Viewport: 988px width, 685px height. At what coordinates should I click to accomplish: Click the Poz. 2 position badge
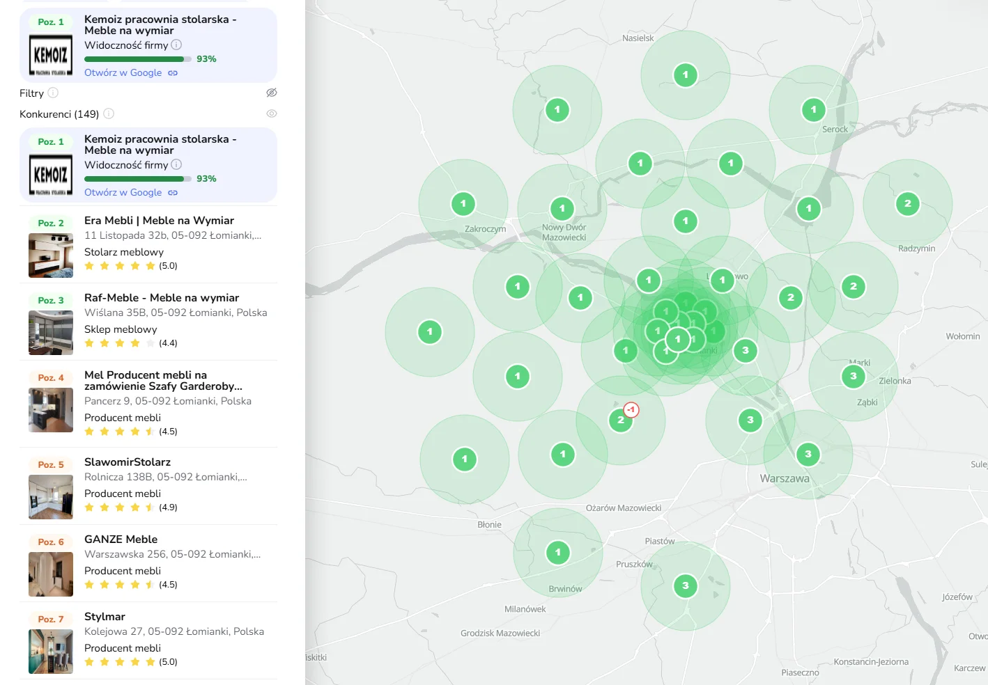coord(51,223)
